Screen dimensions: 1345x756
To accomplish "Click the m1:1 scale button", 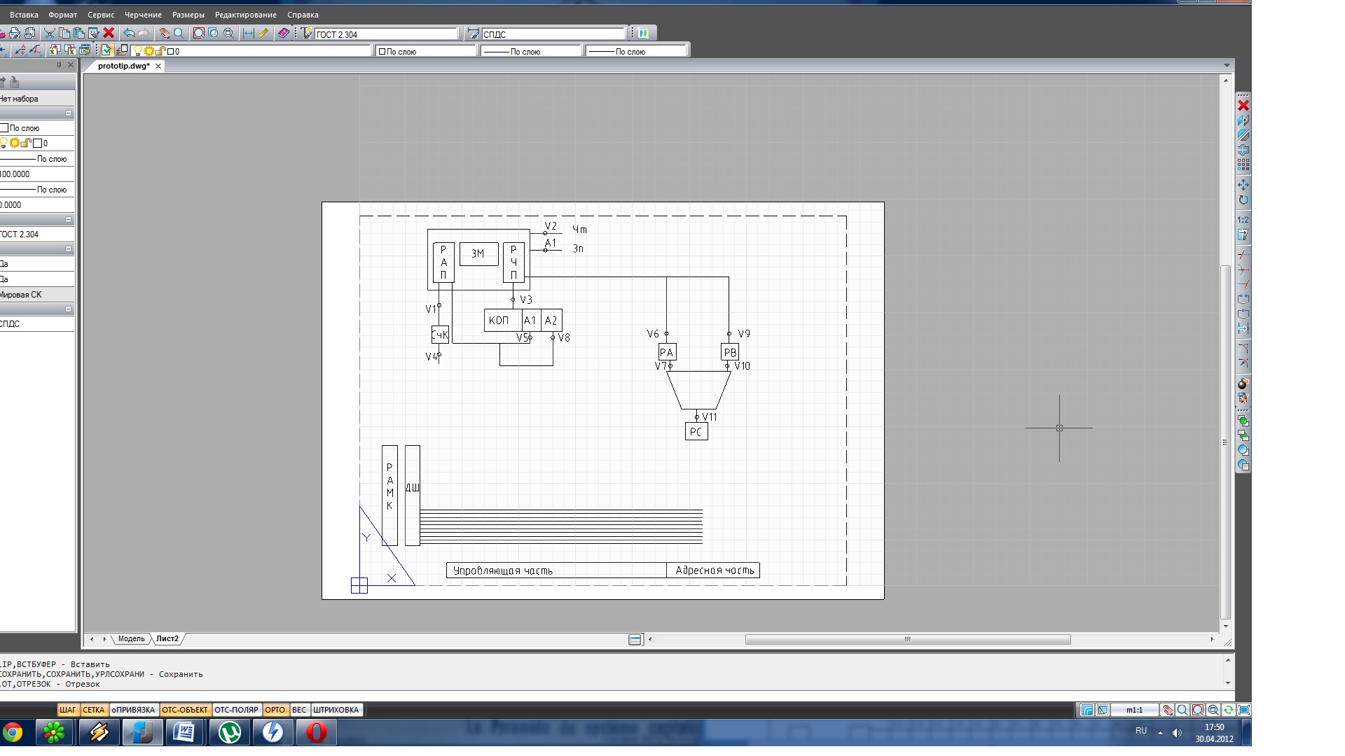I will point(1134,710).
